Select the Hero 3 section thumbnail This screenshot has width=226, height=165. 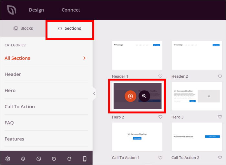[x=197, y=96]
